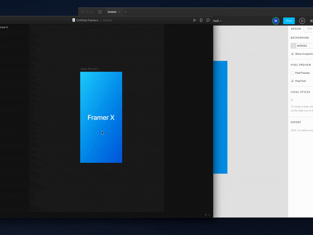Close the Untitled tab in Figma

pos(119,12)
